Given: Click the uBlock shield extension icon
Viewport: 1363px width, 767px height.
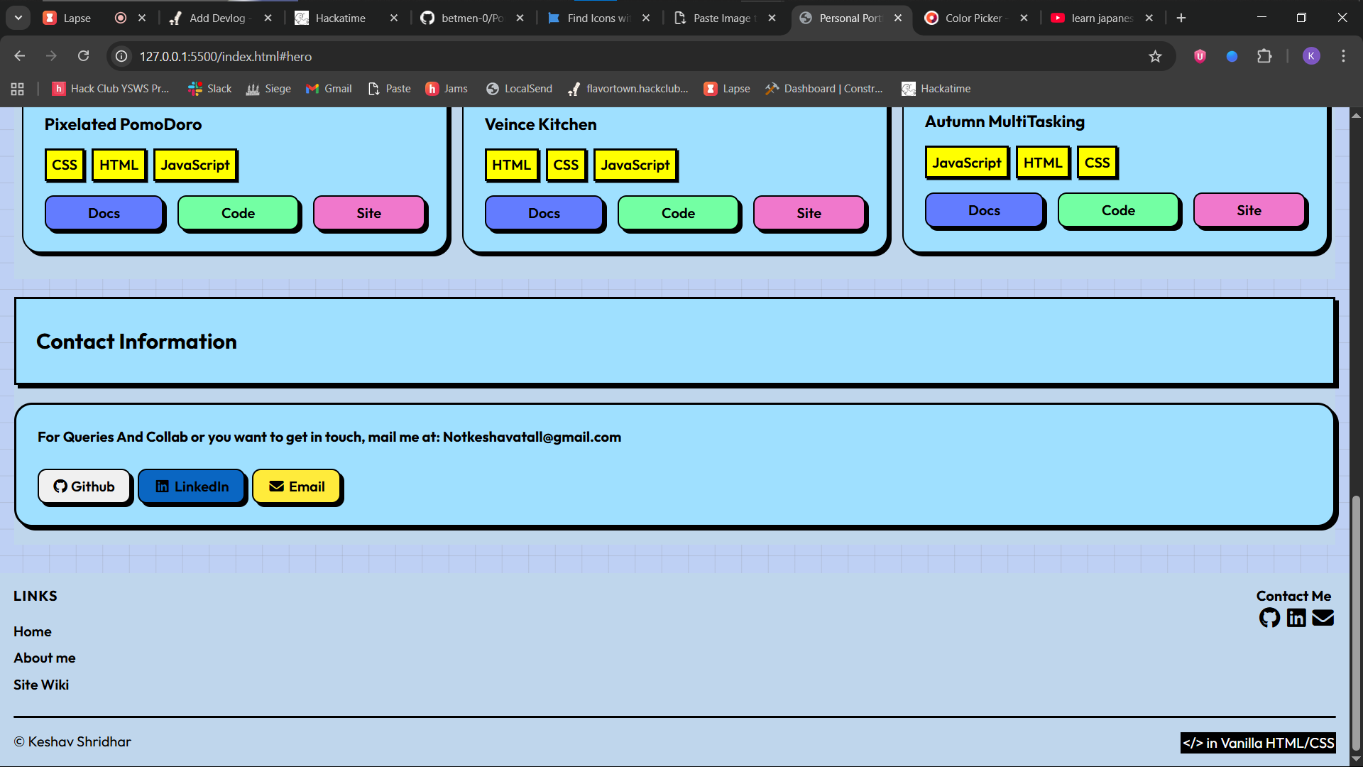Looking at the screenshot, I should [1200, 56].
